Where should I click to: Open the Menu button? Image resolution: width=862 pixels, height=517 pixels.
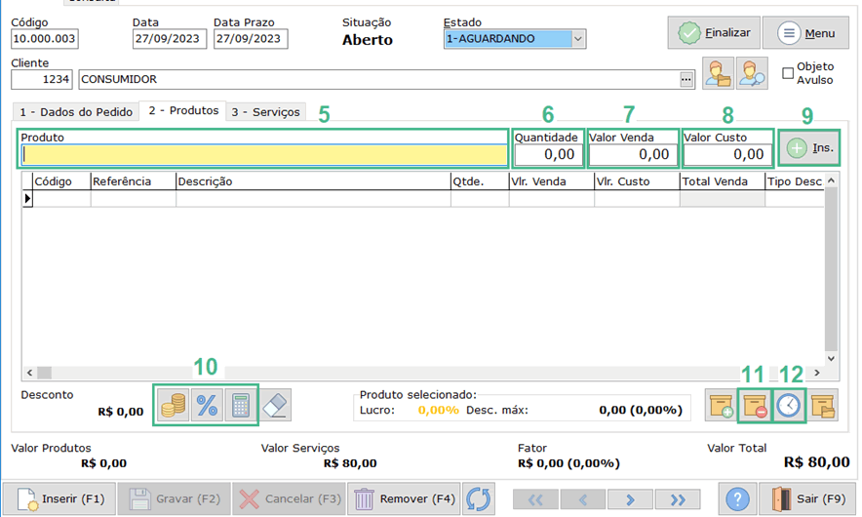coord(805,33)
